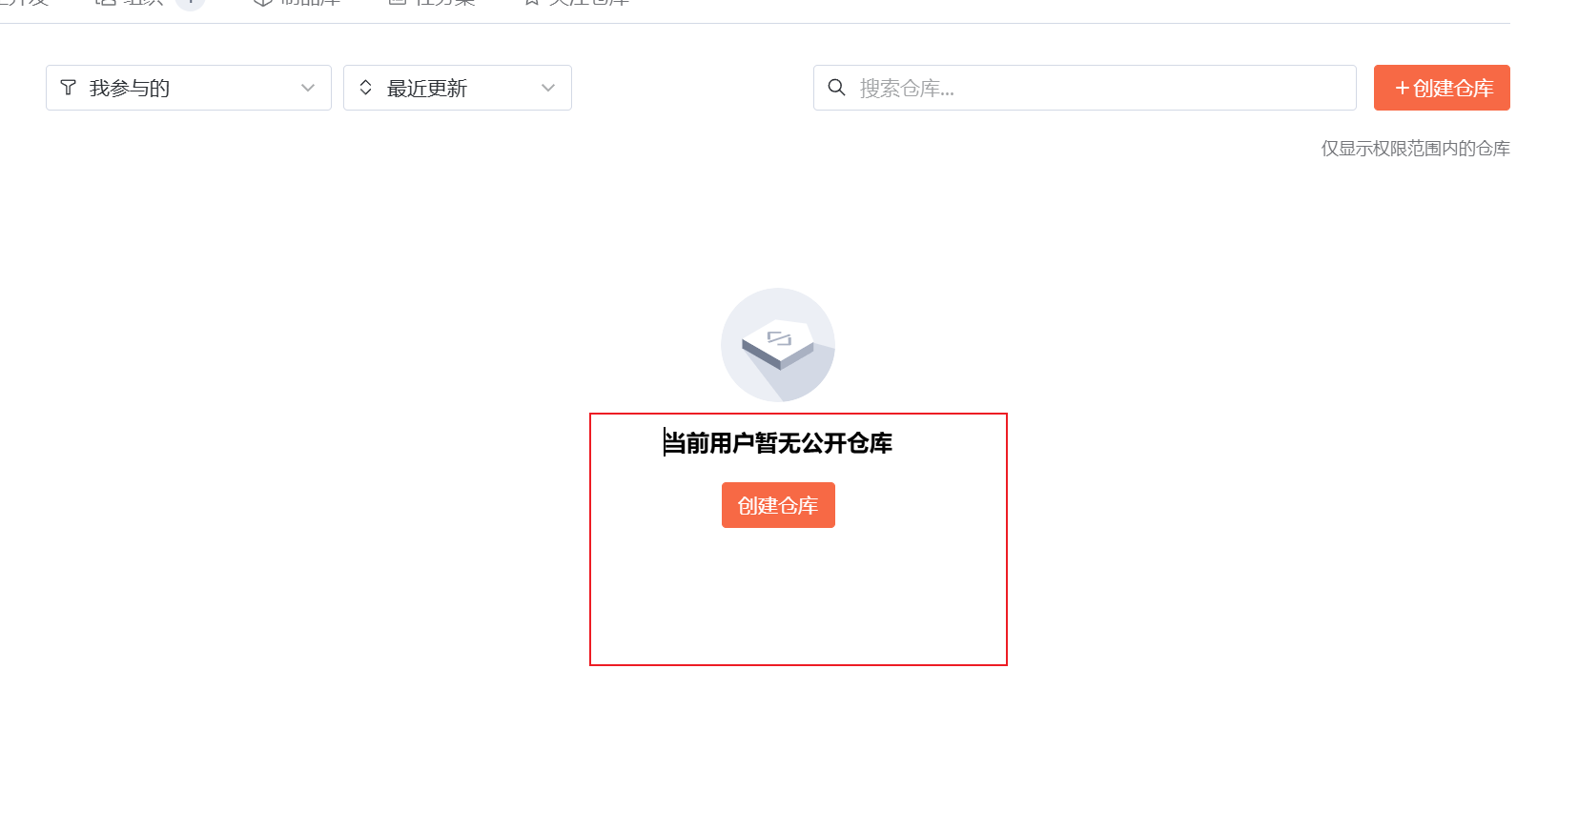Click the 当前用户暂无公开仓库 heading text
The width and height of the screenshot is (1578, 831).
tap(778, 443)
